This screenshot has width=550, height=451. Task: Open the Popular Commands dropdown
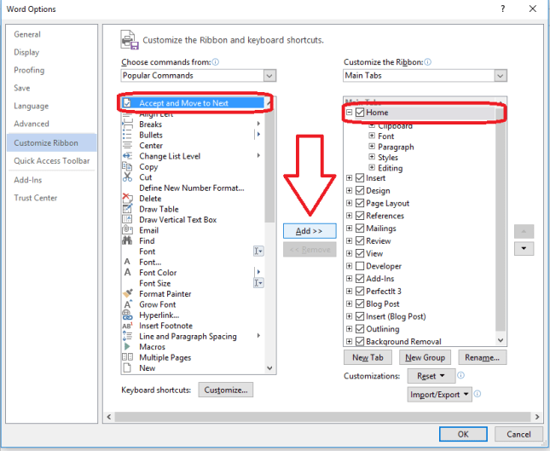(269, 76)
